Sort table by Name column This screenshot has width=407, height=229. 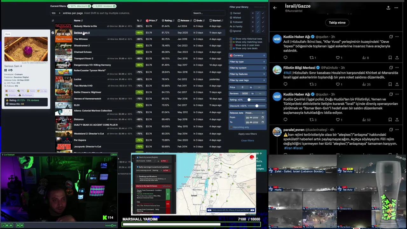point(78,21)
